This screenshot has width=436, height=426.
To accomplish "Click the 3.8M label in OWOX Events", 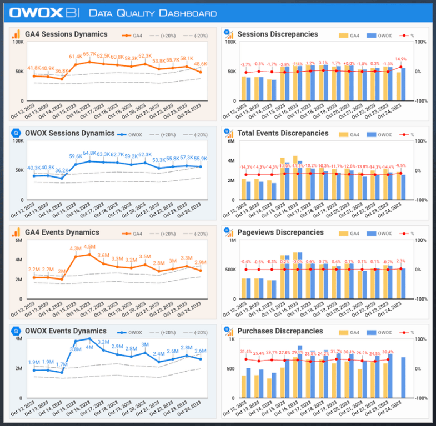I will [x=76, y=349].
